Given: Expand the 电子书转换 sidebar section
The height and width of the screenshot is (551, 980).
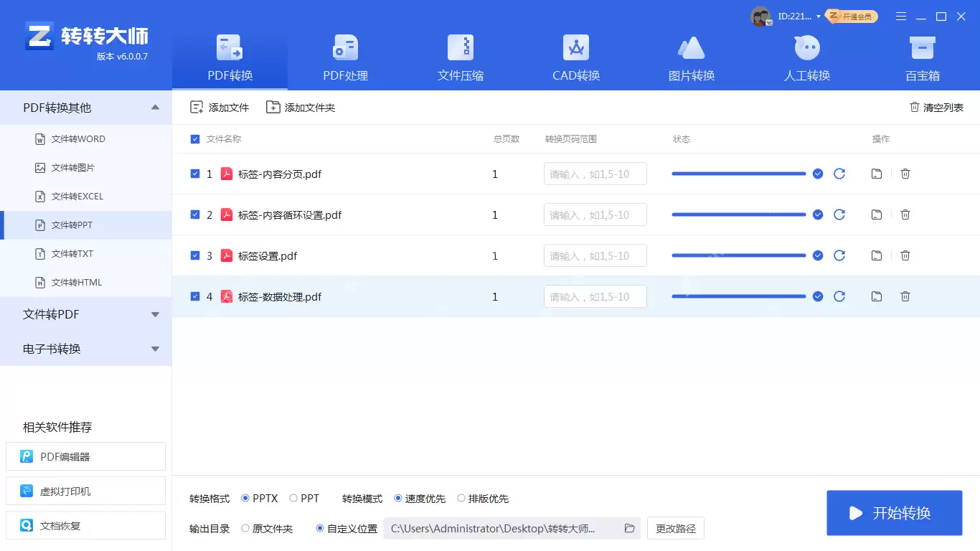Looking at the screenshot, I should click(x=86, y=349).
